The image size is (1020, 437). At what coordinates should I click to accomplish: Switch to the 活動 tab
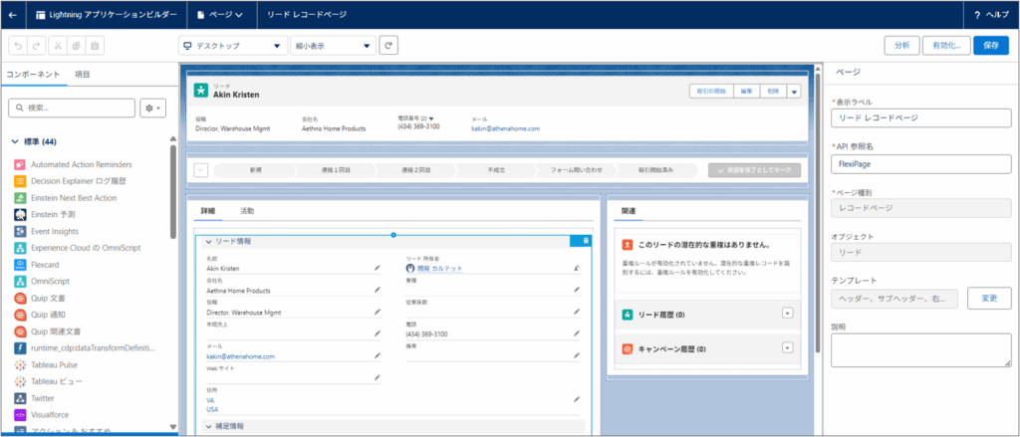tap(247, 211)
